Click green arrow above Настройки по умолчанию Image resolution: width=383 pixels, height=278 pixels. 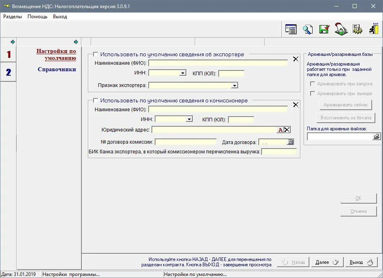[76, 42]
